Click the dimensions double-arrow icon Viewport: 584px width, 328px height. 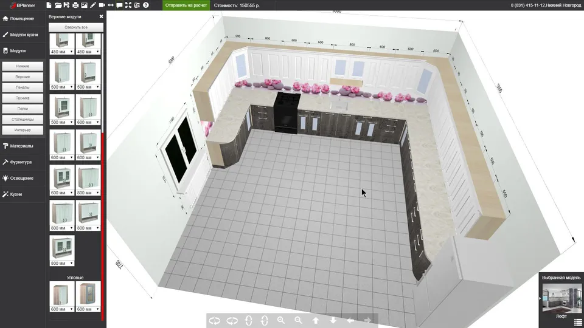click(x=111, y=5)
